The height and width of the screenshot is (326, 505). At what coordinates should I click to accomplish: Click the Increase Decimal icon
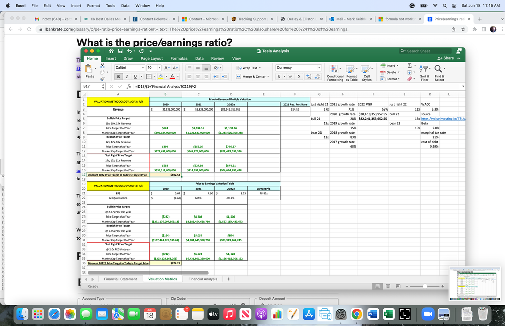[309, 77]
